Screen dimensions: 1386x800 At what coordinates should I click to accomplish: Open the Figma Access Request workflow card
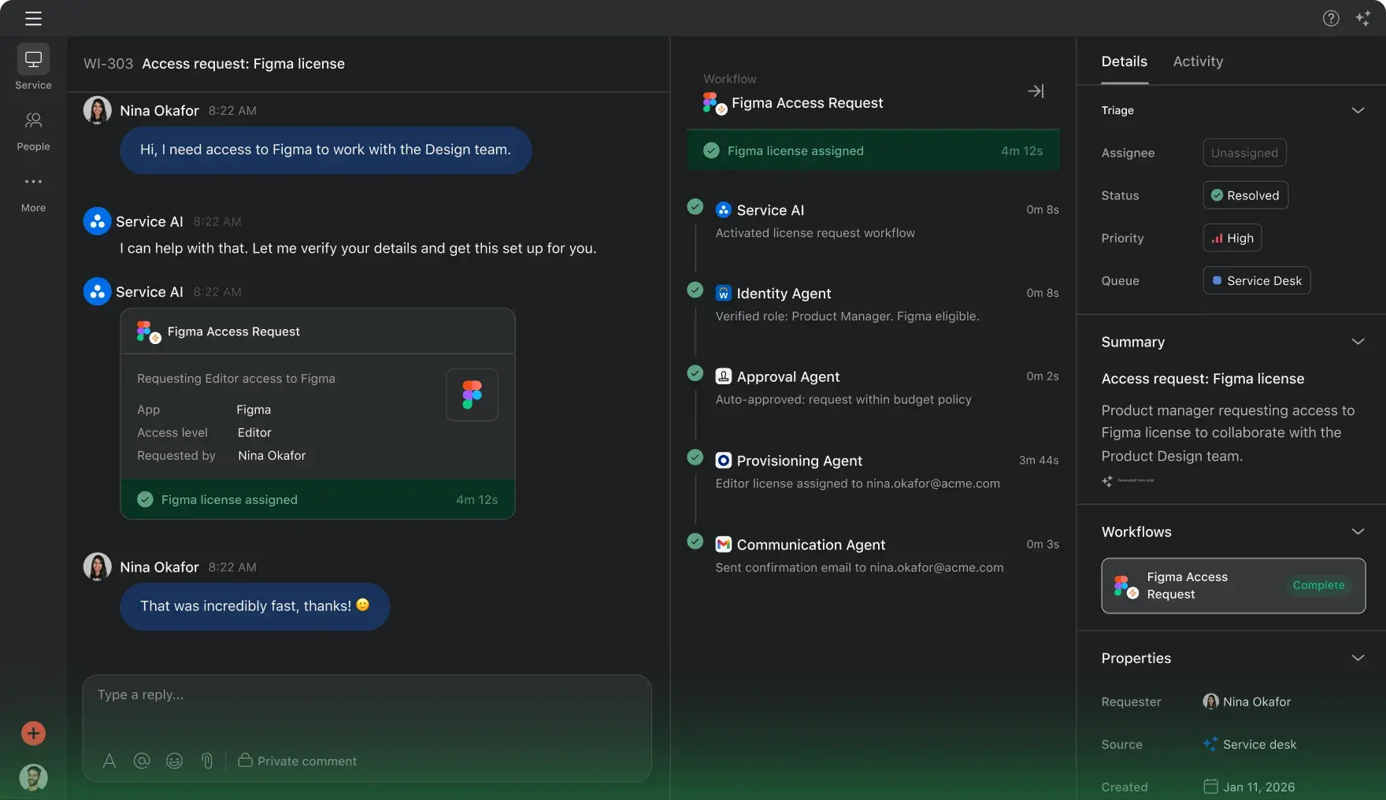(x=1233, y=585)
